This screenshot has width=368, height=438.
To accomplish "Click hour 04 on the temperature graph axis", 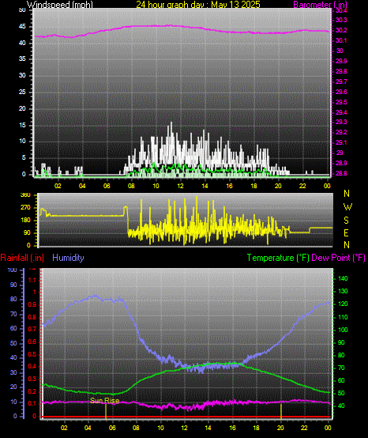I will click(x=88, y=428).
